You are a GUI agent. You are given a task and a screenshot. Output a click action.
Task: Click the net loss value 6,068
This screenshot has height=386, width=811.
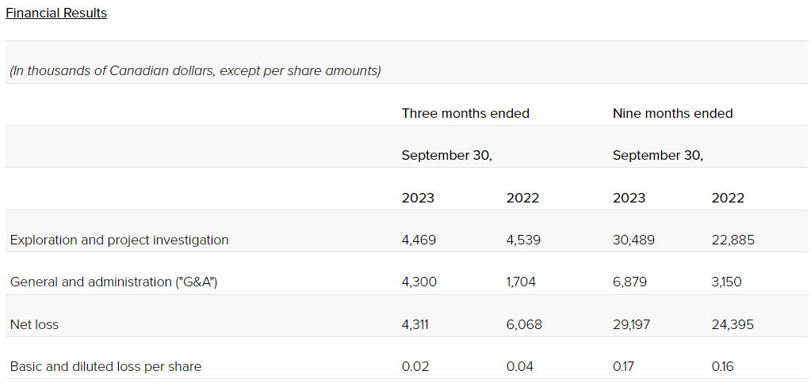pyautogui.click(x=524, y=324)
